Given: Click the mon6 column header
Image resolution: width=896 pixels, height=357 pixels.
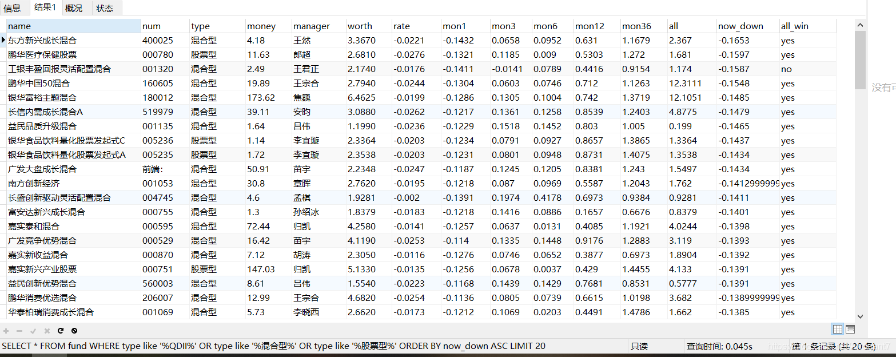Looking at the screenshot, I should click(553, 26).
